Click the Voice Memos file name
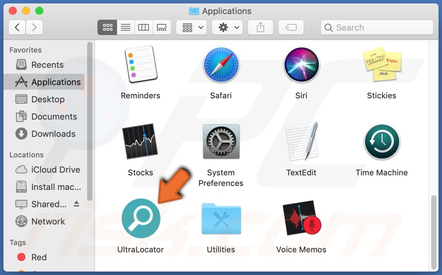 [301, 250]
